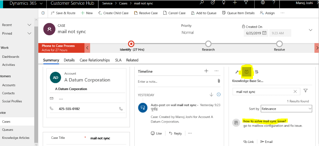
Task: Open the wrench related tools icon
Action: coord(237,72)
